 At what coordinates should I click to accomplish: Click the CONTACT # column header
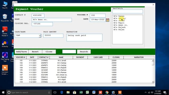coord(44,58)
